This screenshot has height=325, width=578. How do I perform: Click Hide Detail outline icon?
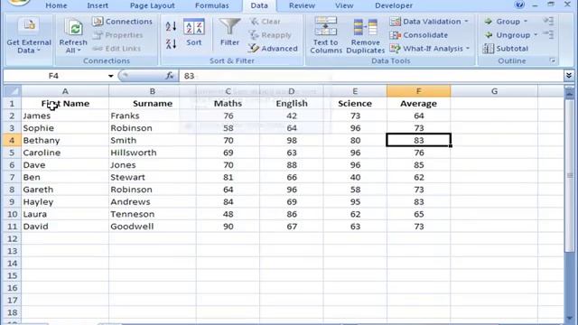[x=548, y=34]
